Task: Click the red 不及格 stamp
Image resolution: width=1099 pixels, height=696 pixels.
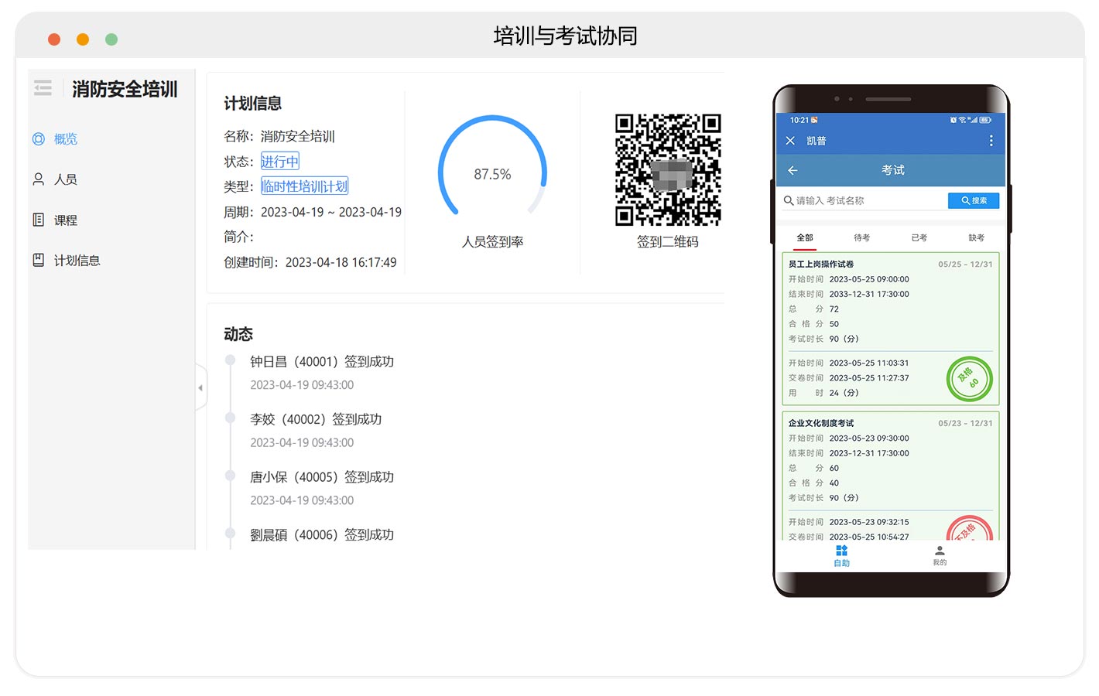Action: tap(969, 528)
